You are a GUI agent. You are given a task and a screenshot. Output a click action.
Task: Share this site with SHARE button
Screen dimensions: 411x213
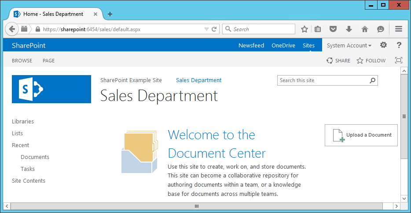(x=338, y=61)
